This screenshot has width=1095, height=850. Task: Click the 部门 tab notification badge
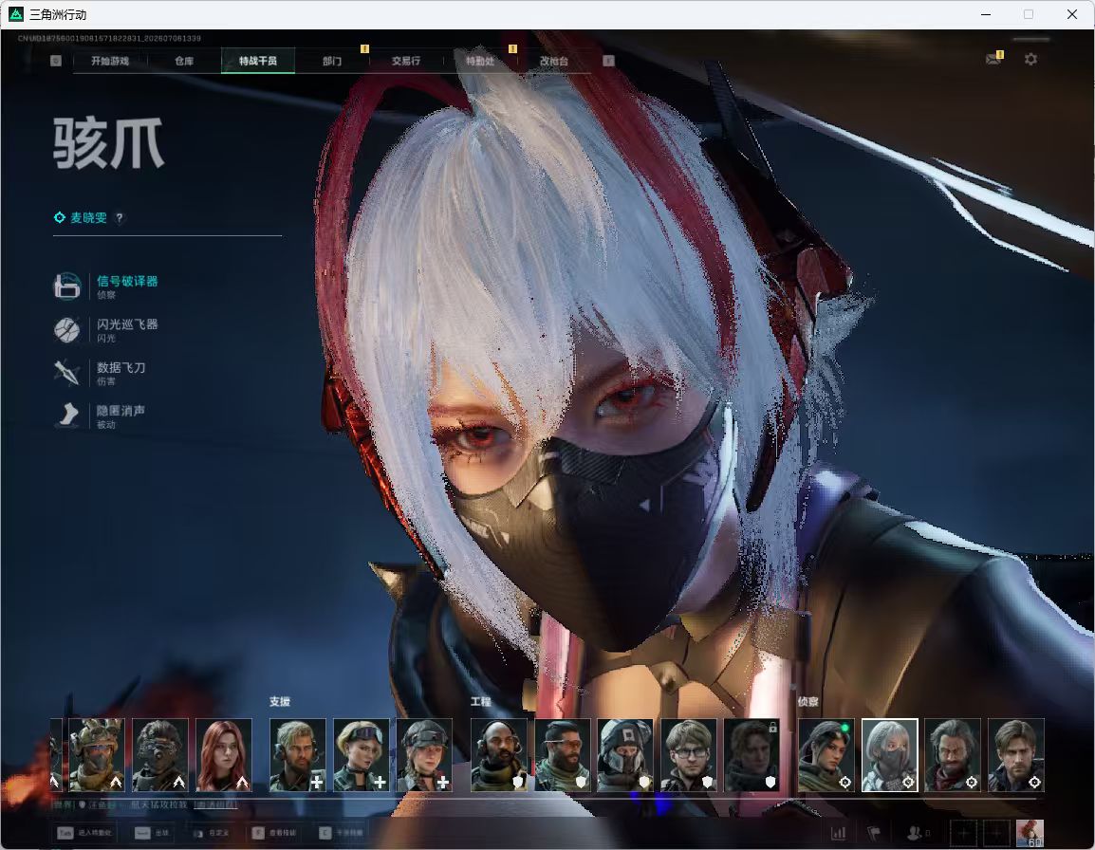364,49
